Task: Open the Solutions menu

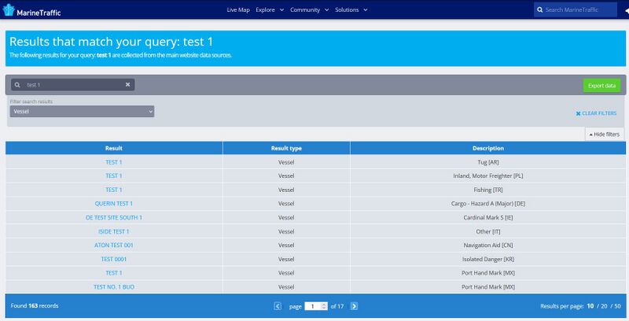Action: [x=351, y=9]
